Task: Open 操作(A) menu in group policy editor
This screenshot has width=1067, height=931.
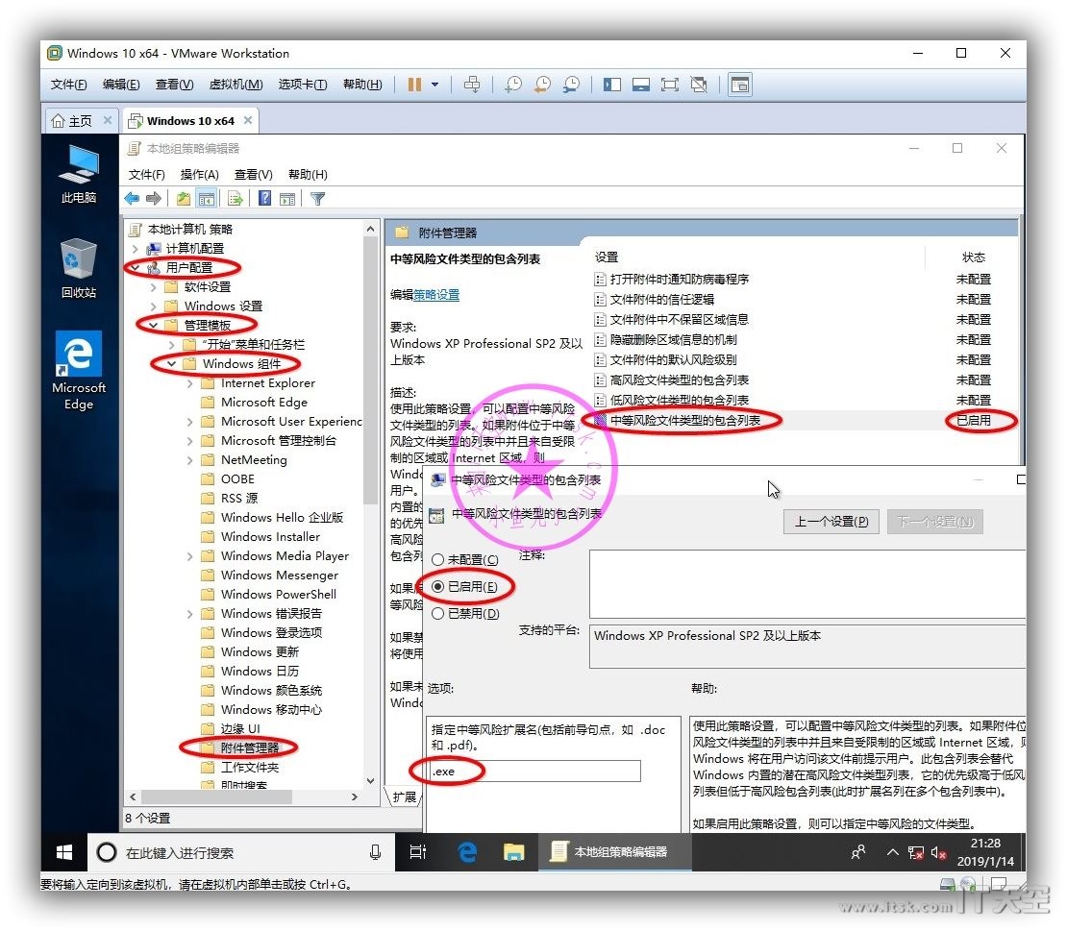Action: coord(199,174)
